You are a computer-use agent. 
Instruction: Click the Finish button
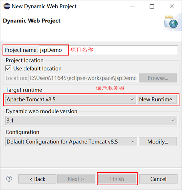point(117,179)
